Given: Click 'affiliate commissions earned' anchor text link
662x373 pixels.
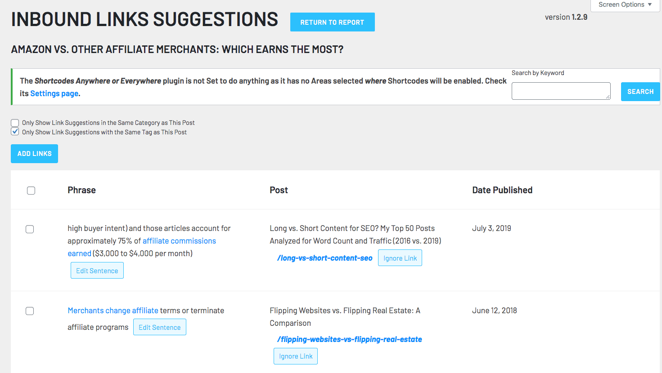Looking at the screenshot, I should 179,241.
